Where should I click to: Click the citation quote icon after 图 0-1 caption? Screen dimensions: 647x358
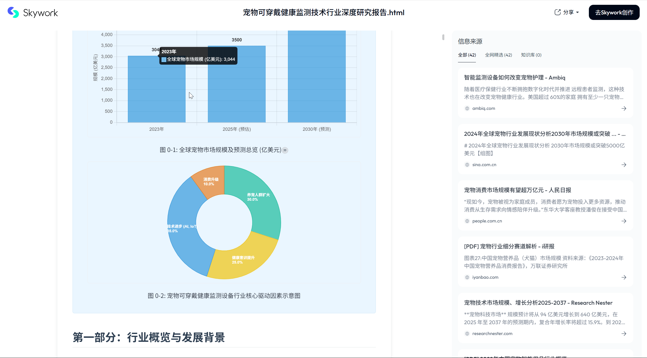[x=285, y=150]
